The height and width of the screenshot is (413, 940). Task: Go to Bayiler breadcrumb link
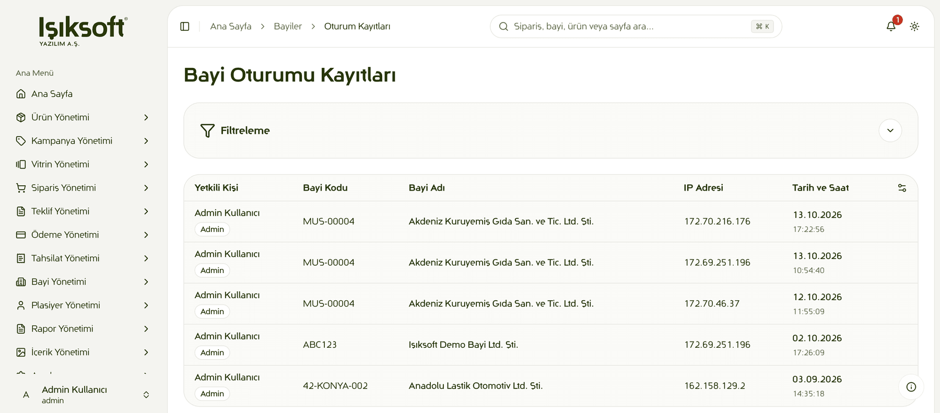pos(288,27)
